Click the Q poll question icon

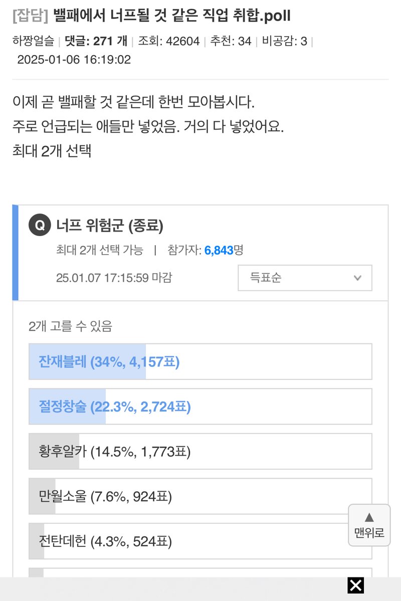40,225
